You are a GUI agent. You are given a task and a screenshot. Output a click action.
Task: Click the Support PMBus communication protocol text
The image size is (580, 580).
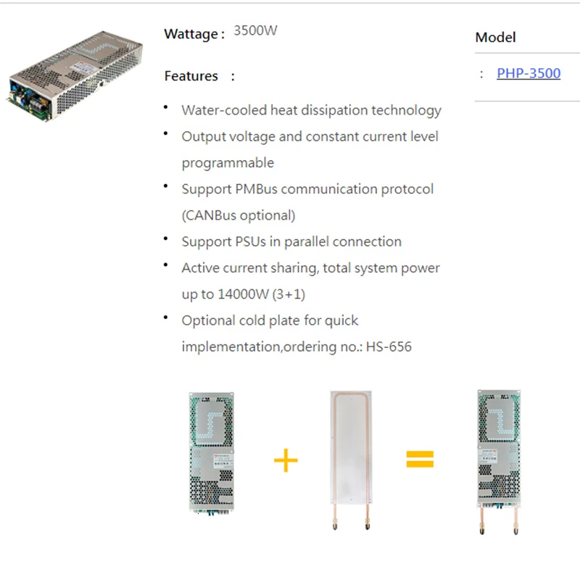tap(307, 189)
